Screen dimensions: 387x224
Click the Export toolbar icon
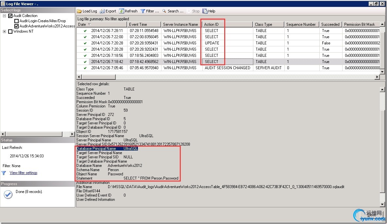(x=102, y=11)
